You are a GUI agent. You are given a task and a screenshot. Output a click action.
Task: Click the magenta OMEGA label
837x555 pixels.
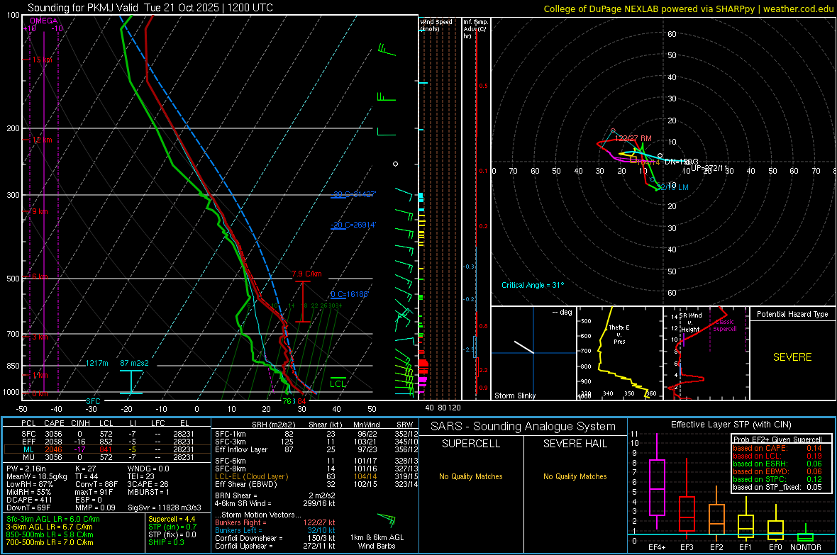click(44, 21)
